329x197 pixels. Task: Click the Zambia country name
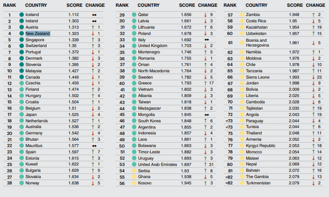pyautogui.click(x=253, y=15)
